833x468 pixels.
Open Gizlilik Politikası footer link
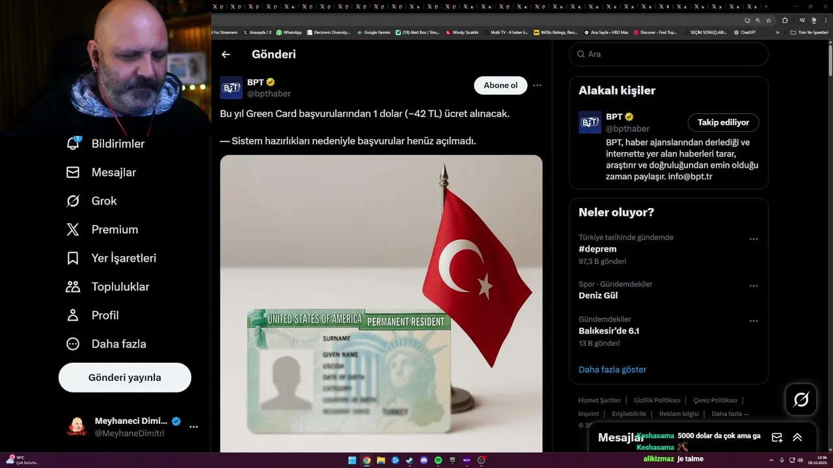657,400
